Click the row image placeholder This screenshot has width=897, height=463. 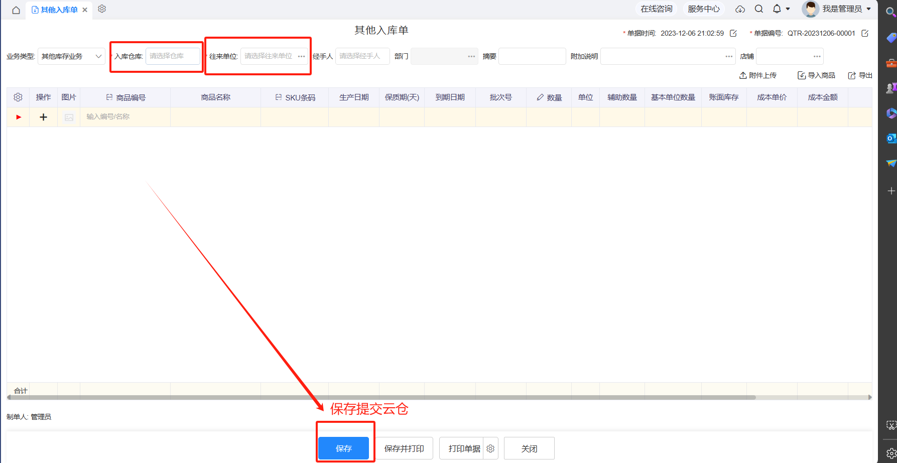pos(69,117)
